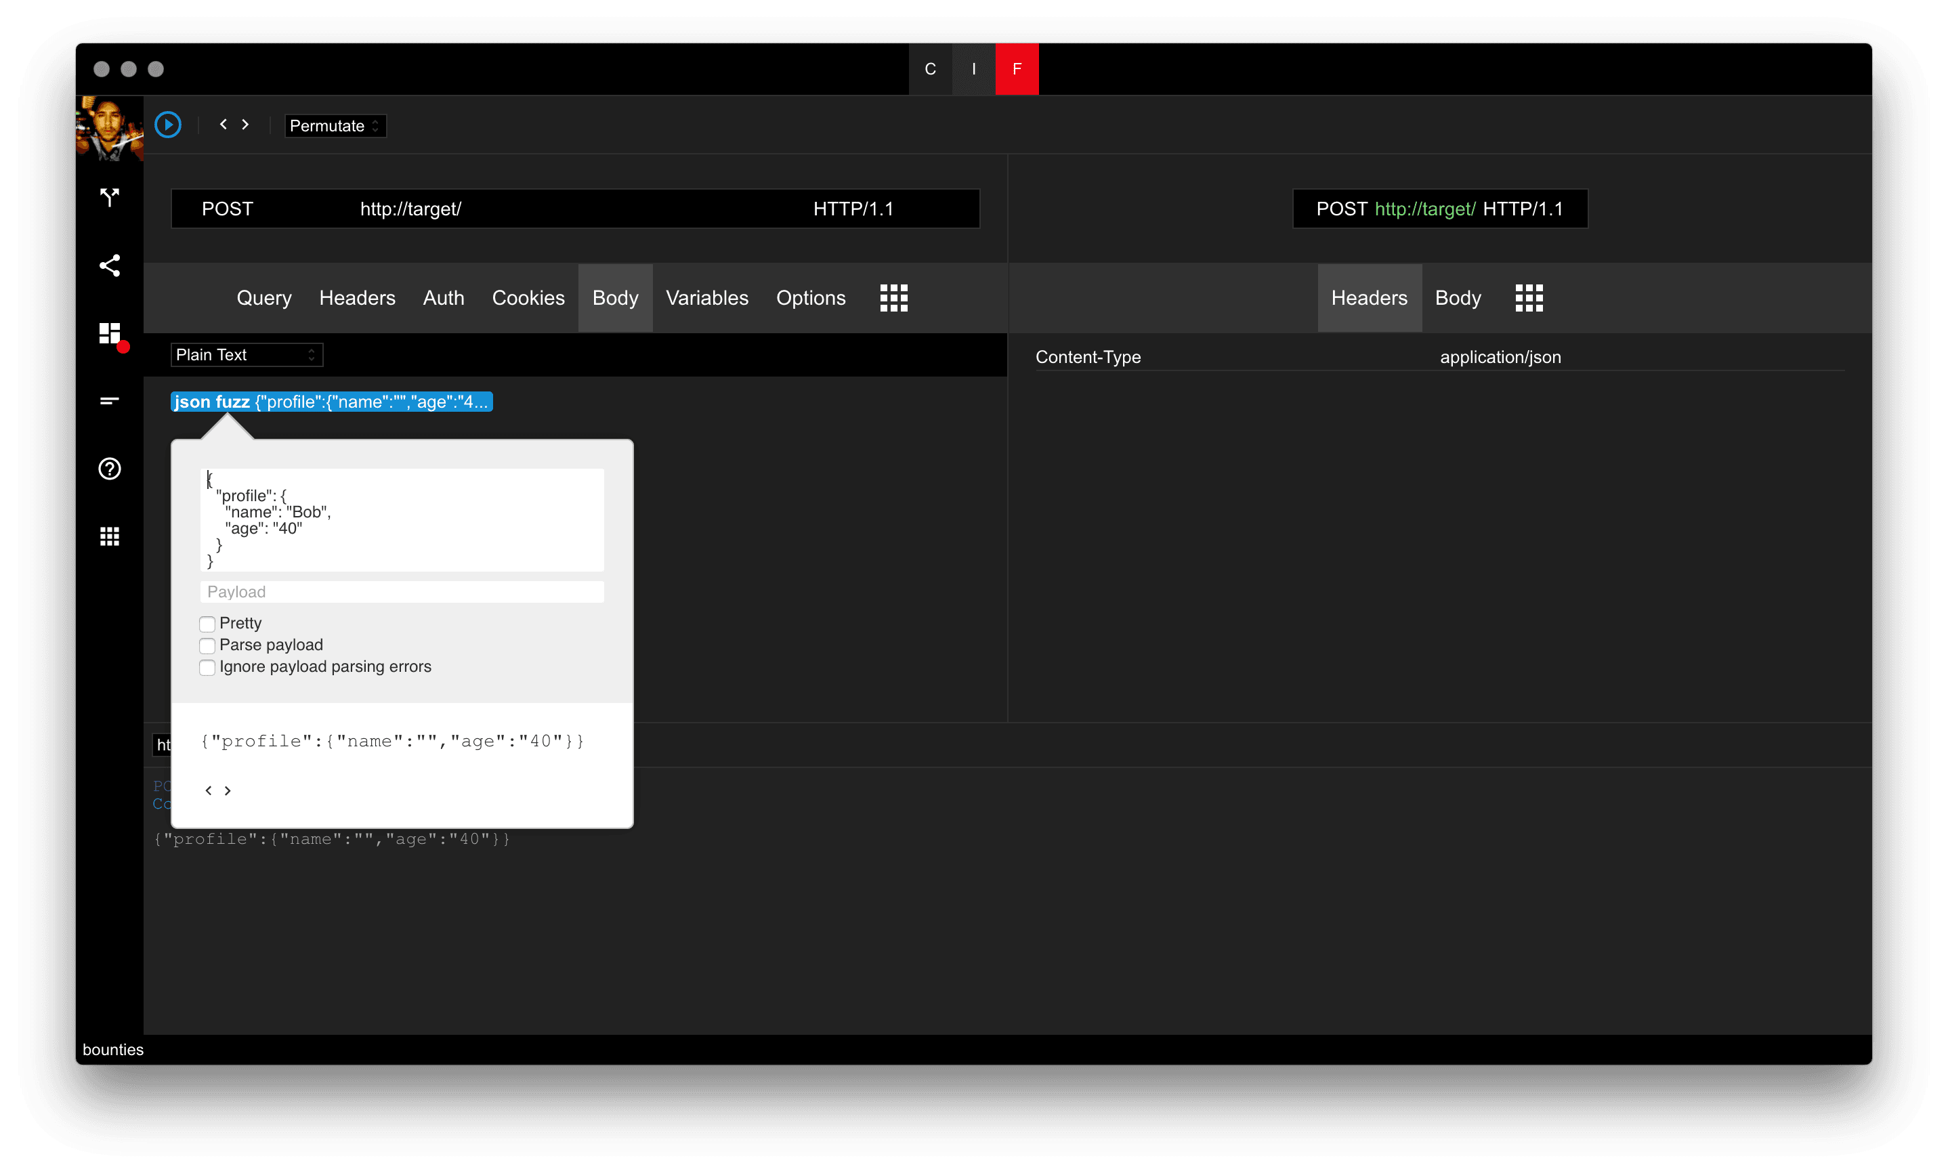Select the I tab in title bar
The width and height of the screenshot is (1948, 1173).
pyautogui.click(x=973, y=69)
